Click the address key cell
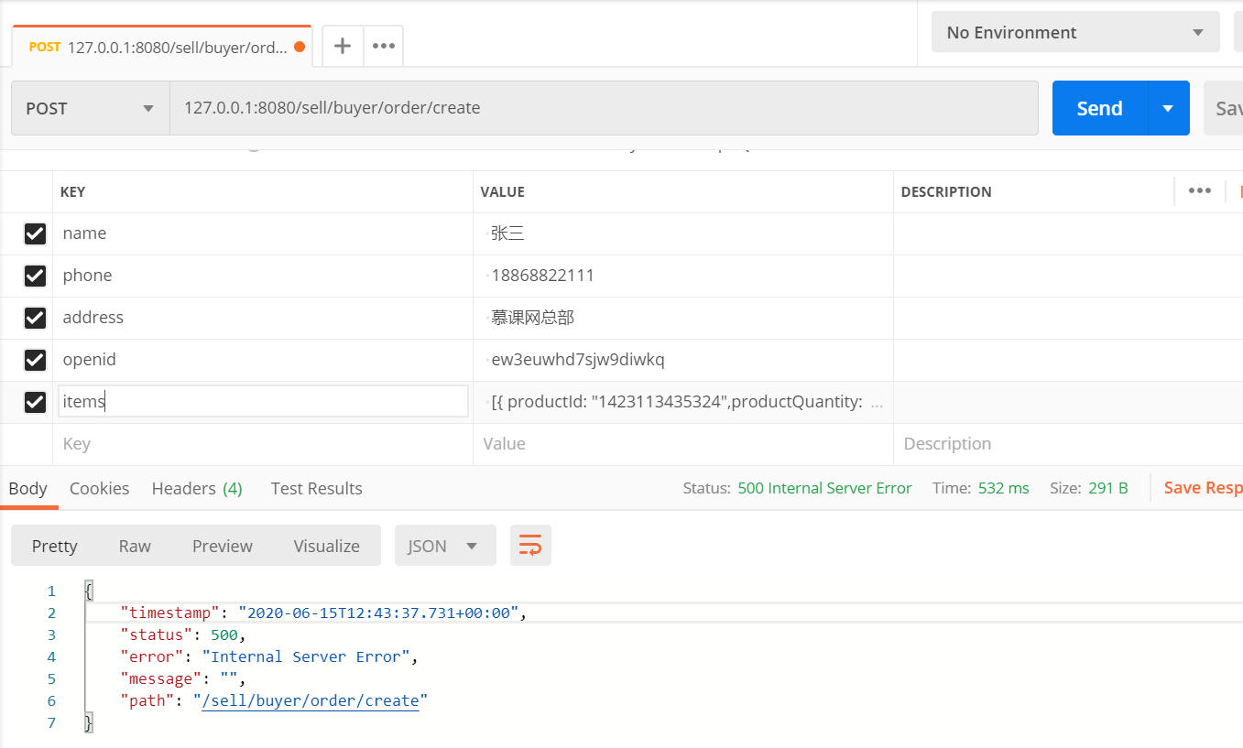This screenshot has width=1243, height=748. tap(263, 318)
